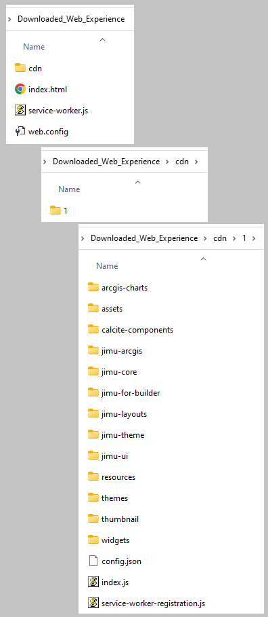Click Downloaded_Web_Experience breadcrumb in the top window
268x617 pixels.
coord(71,19)
